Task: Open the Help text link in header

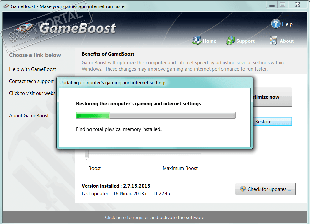Action: click(287, 24)
